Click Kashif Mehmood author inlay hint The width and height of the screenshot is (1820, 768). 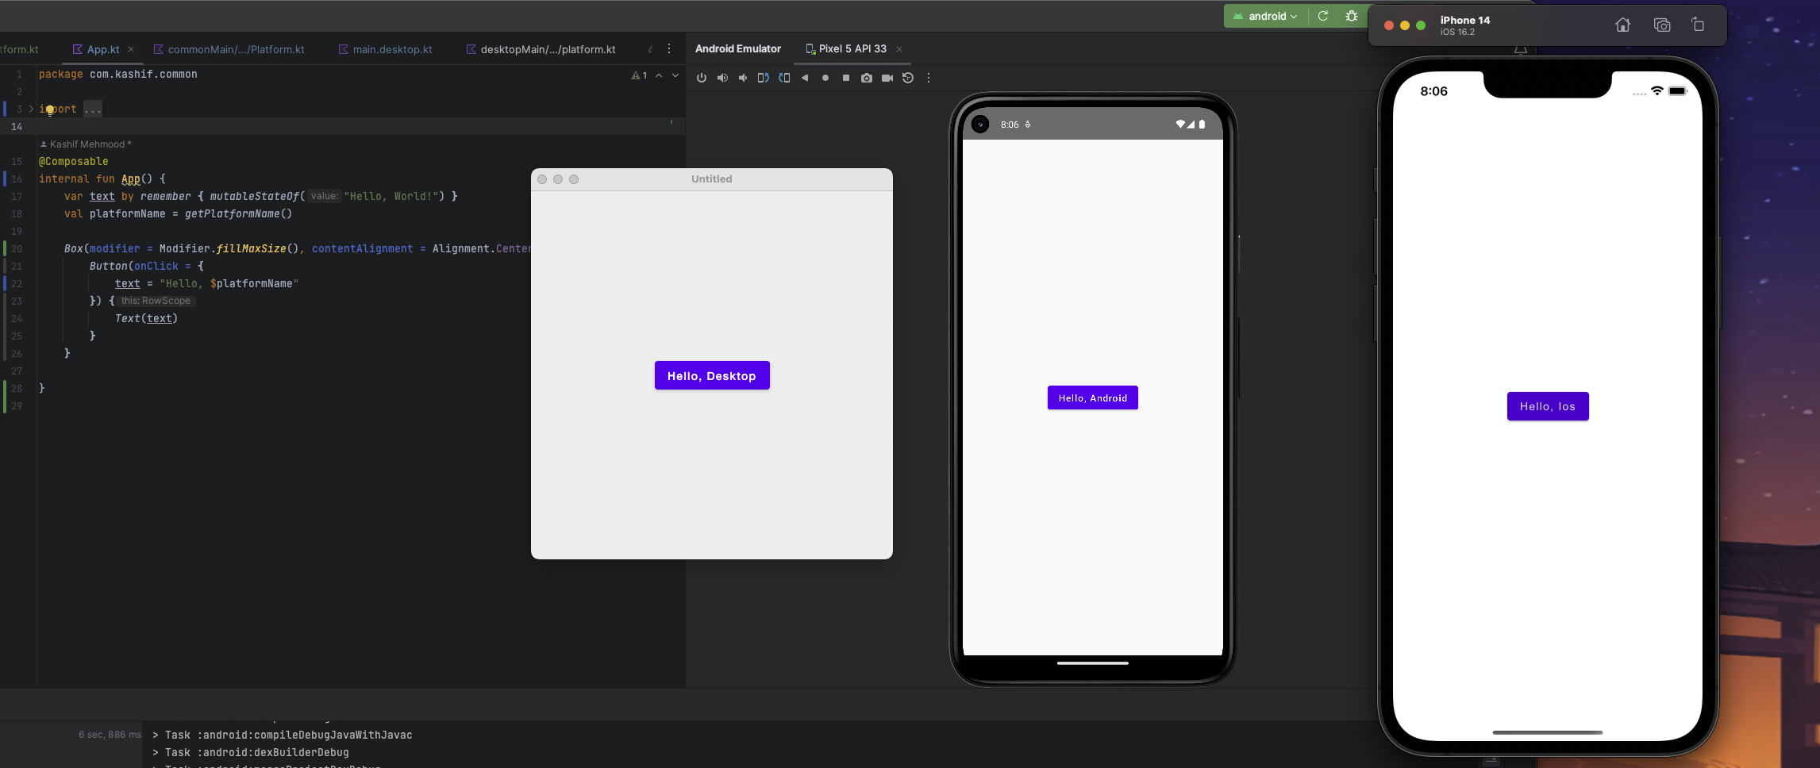click(x=86, y=144)
